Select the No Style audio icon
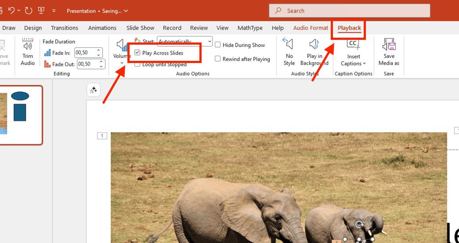Screen dimensions: 459x243 pos(289,44)
